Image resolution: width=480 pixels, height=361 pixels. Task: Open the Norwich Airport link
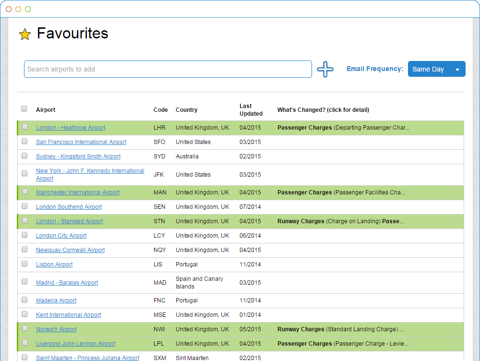56,329
